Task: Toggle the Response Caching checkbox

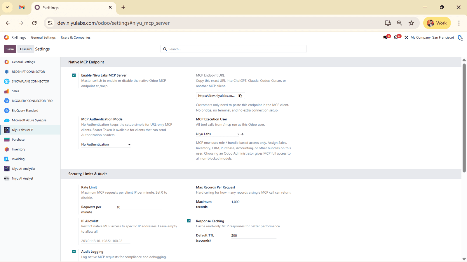Action: [189, 221]
